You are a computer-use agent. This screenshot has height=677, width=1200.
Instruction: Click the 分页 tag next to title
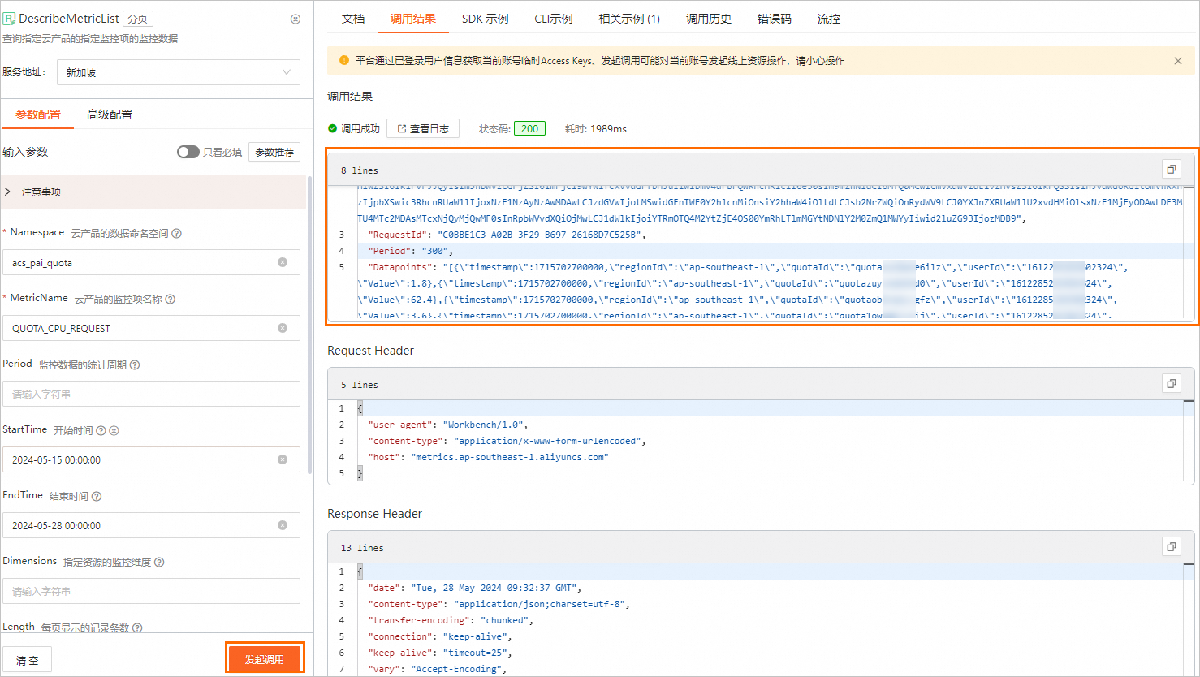[x=138, y=19]
